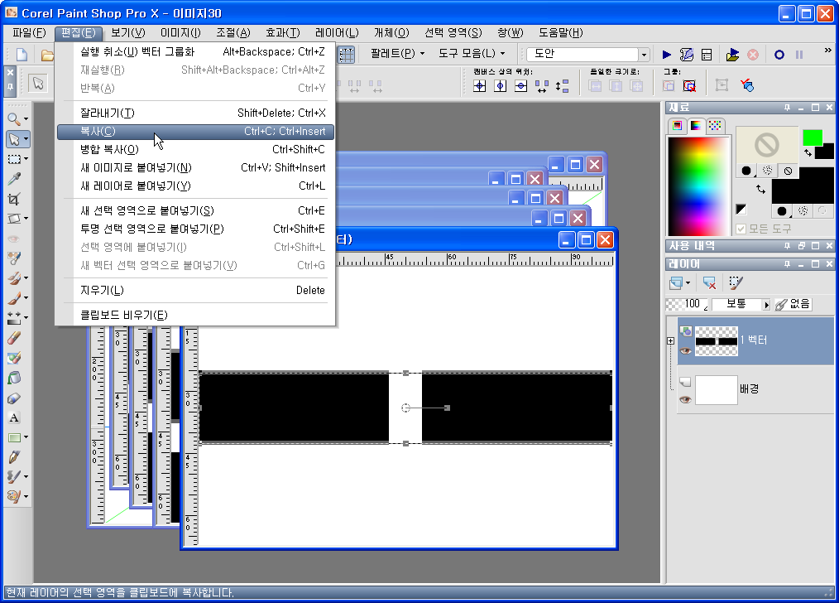This screenshot has height=603, width=839.
Task: Click the New file toolbar icon
Action: (22, 55)
